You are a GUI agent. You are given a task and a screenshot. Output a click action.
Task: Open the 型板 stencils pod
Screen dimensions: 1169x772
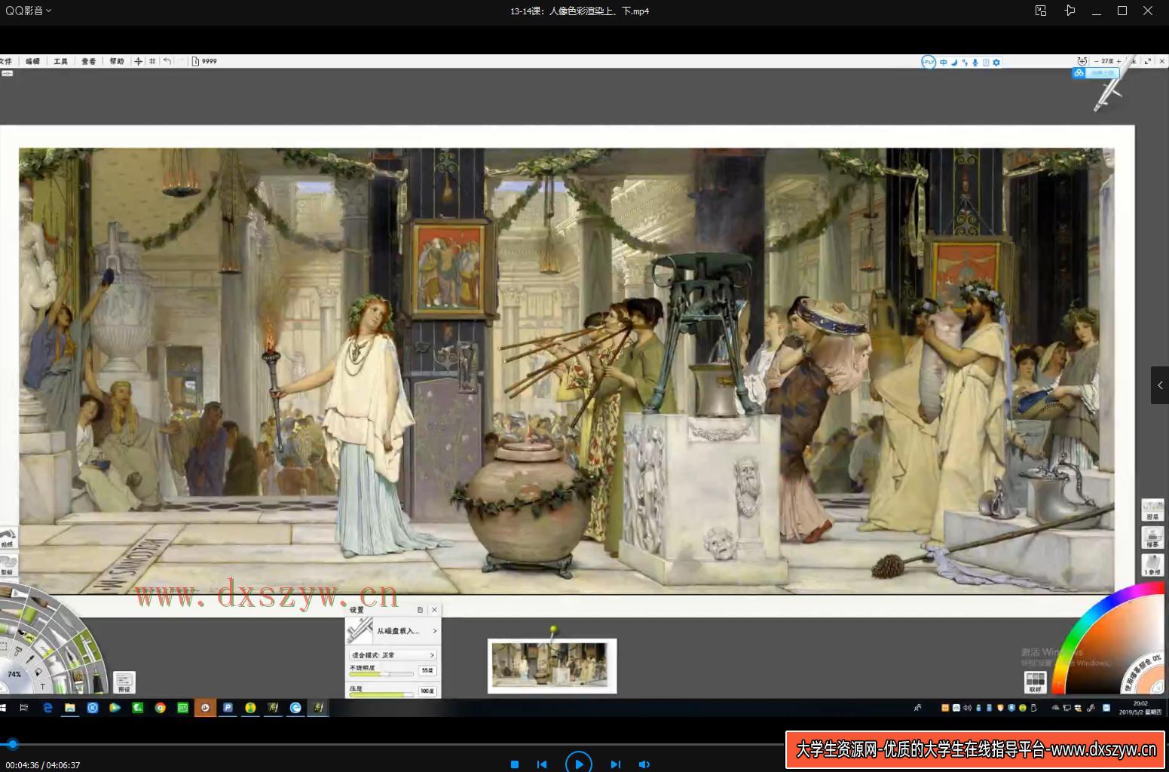click(x=8, y=565)
